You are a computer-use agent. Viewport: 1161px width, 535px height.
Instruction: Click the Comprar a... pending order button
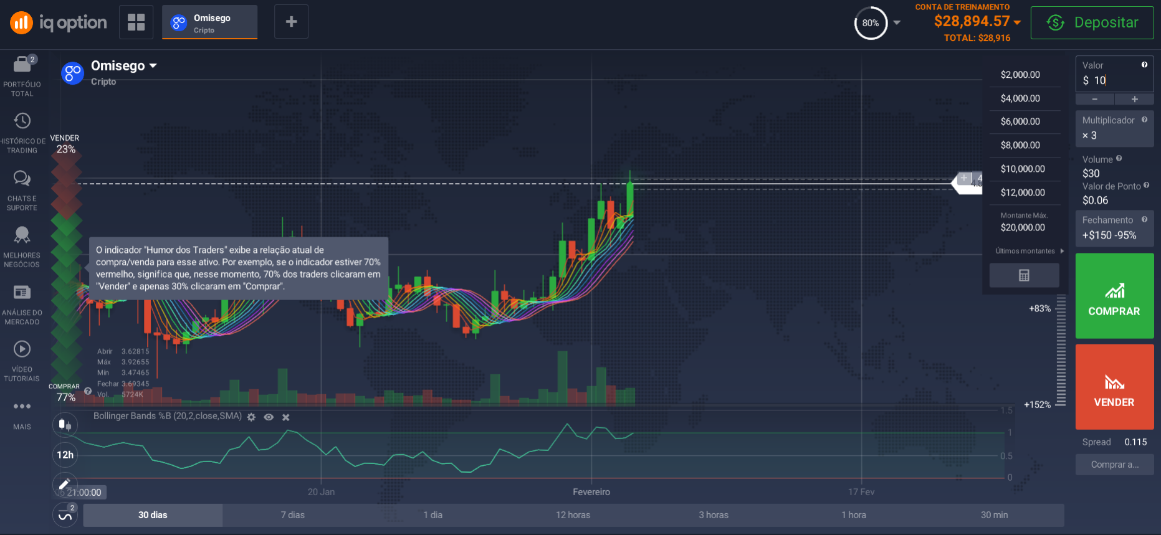[1114, 465]
